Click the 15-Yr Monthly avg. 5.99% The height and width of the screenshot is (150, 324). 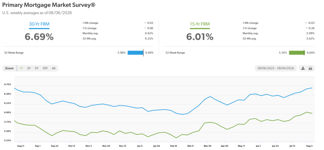coord(311,33)
